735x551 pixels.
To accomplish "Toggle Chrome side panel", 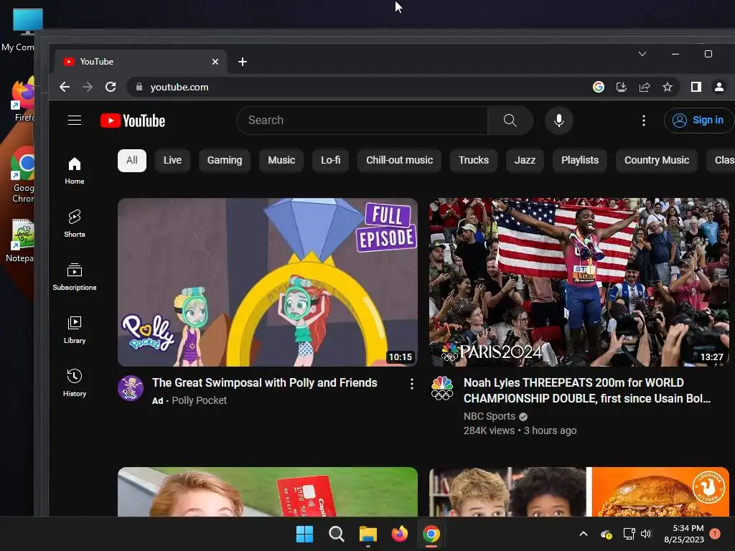I will pos(696,87).
